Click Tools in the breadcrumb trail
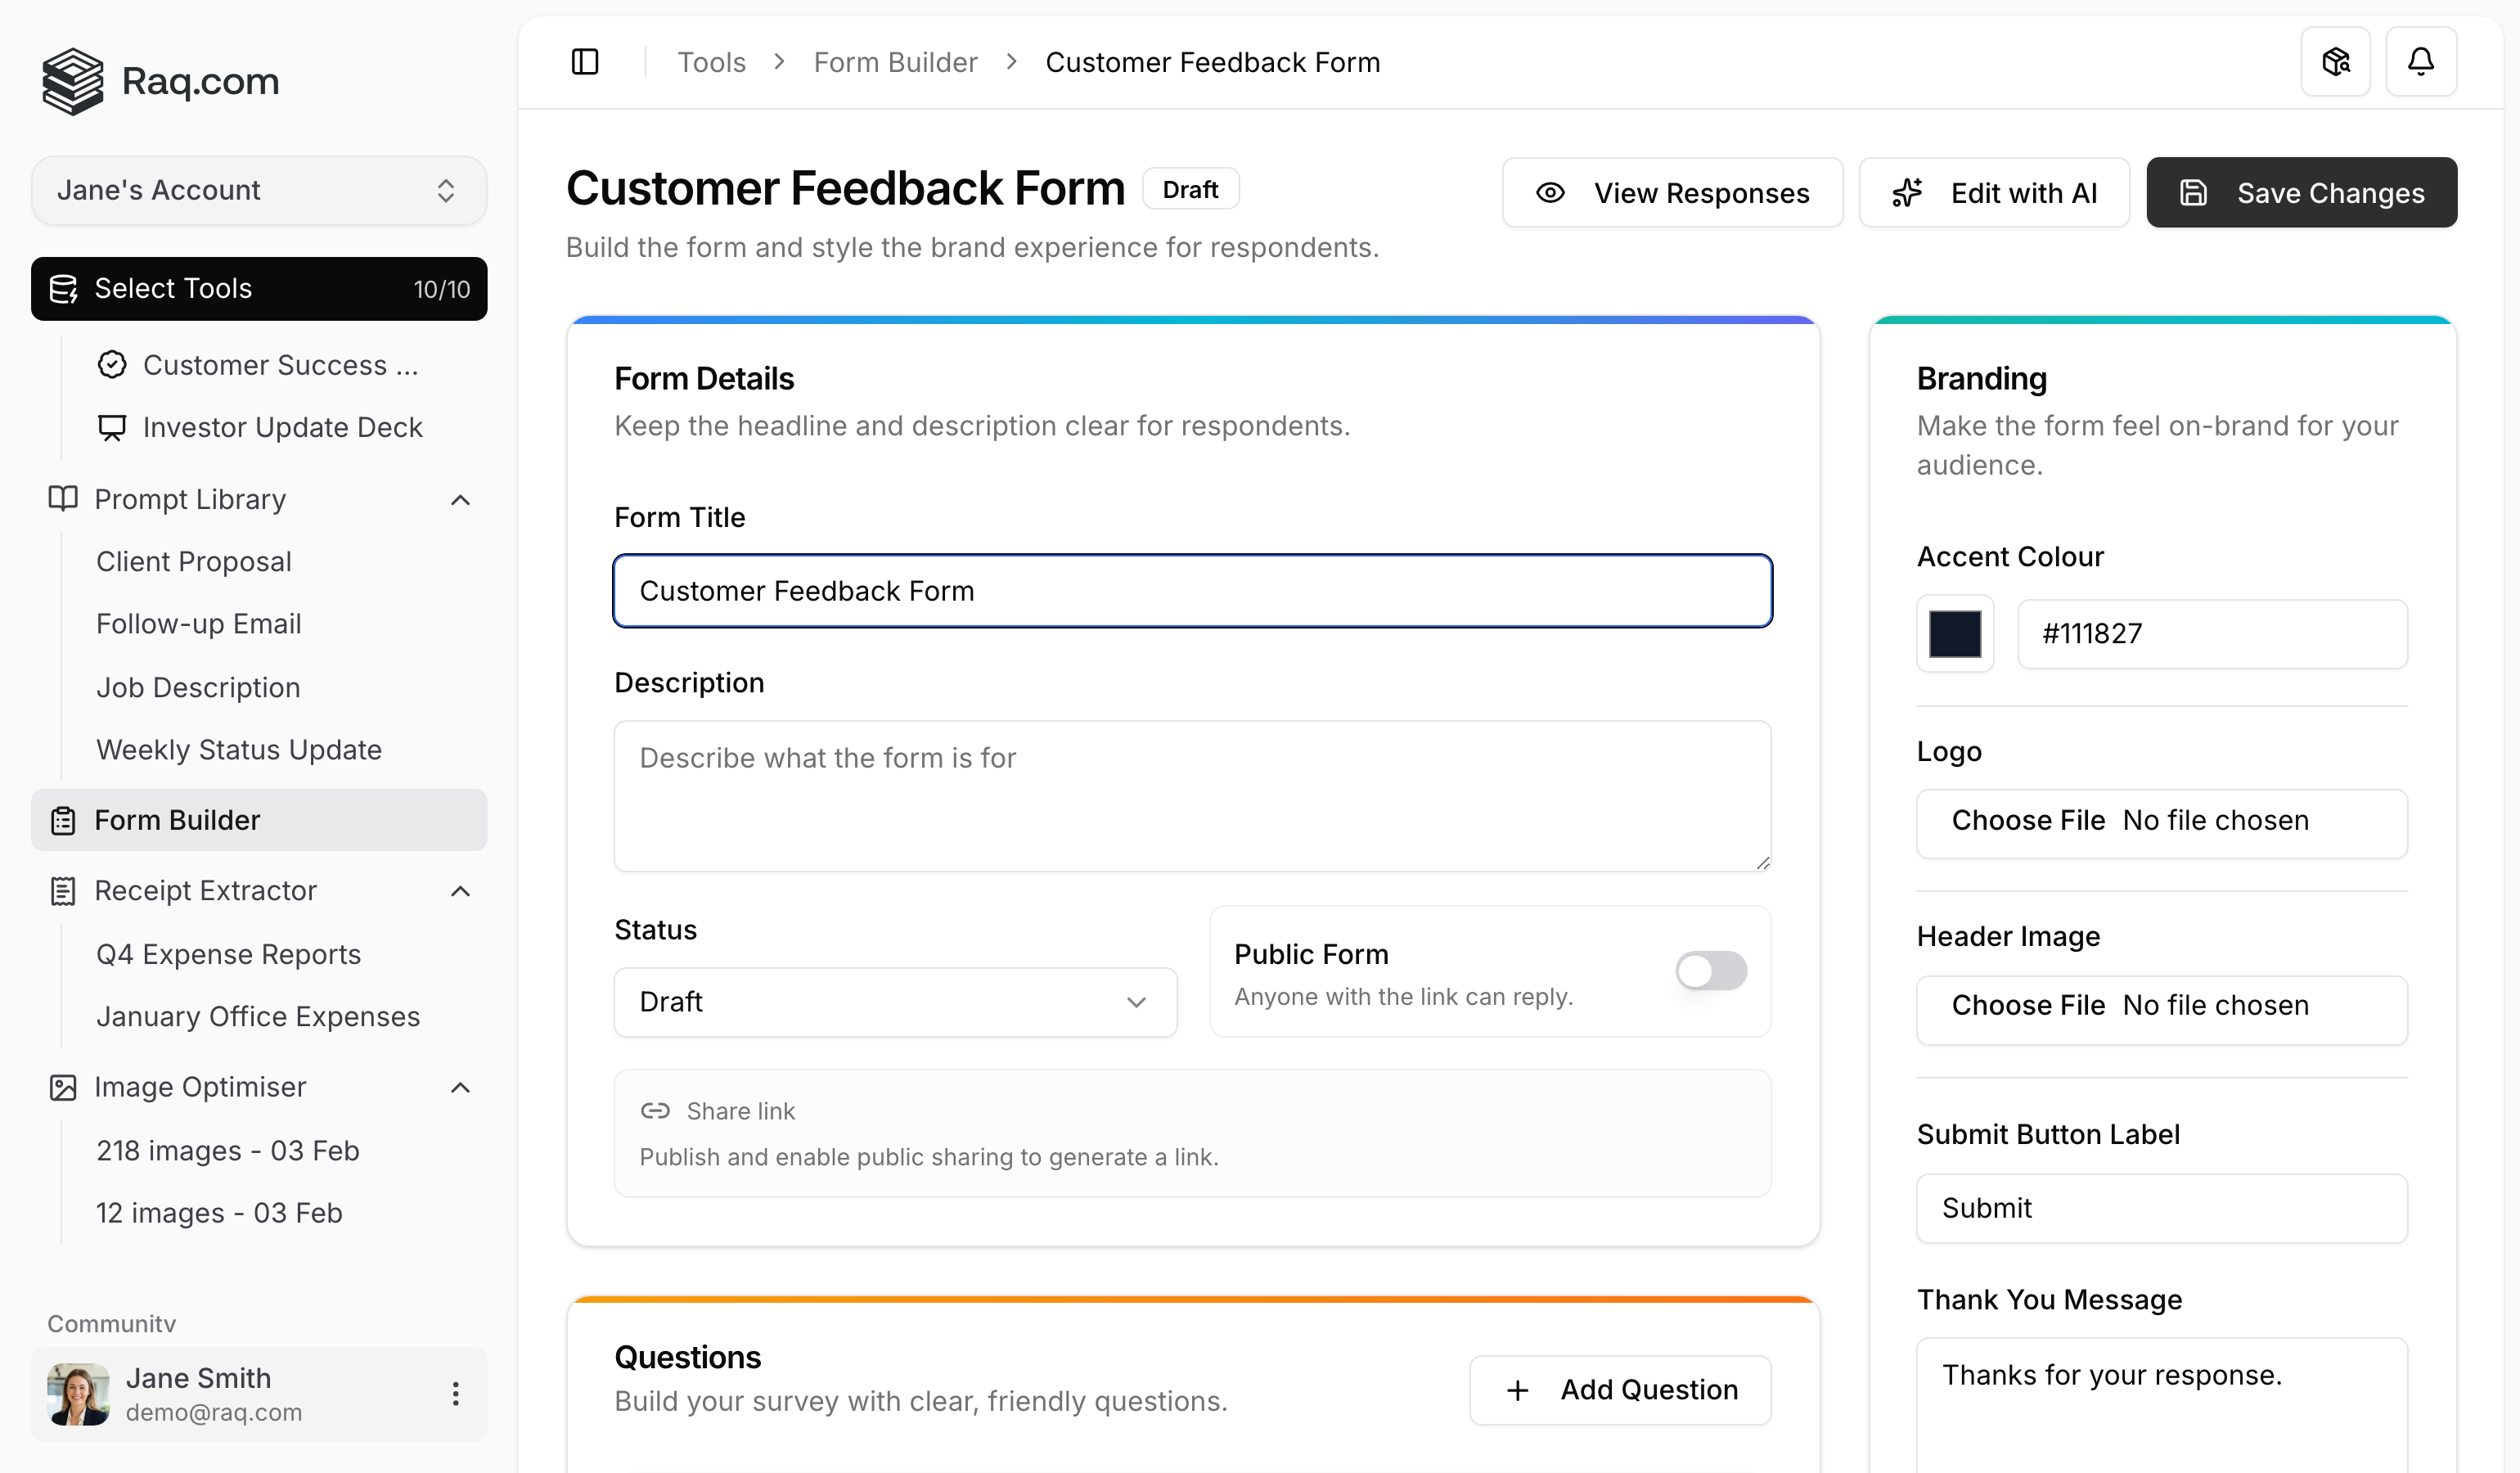Viewport: 2520px width, 1473px height. click(711, 61)
